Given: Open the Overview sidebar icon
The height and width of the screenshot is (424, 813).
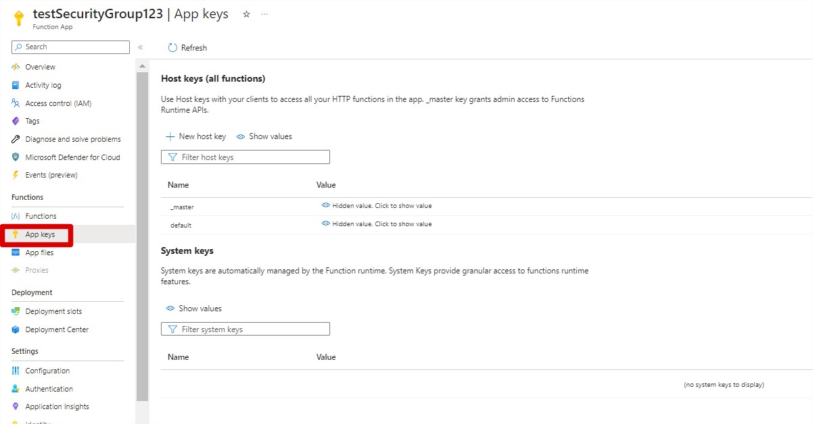Looking at the screenshot, I should [x=16, y=67].
